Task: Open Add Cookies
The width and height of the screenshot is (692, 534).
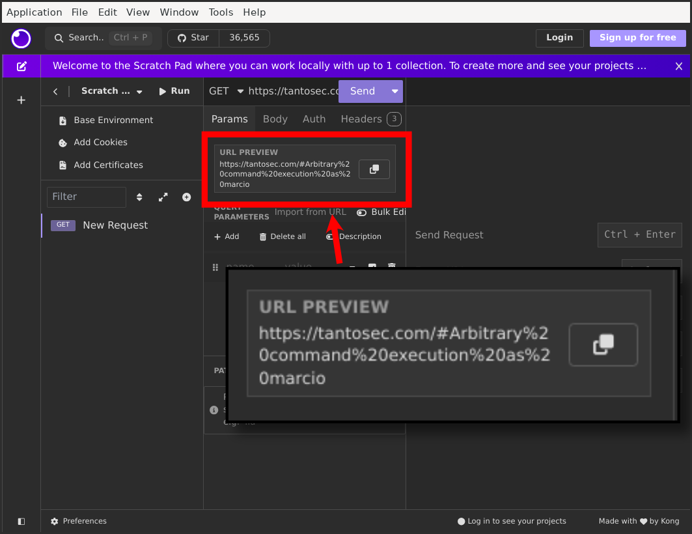Action: (94, 143)
